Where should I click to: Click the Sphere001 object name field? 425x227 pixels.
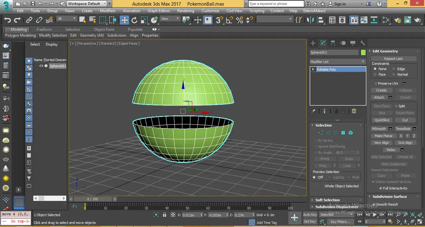point(334,52)
